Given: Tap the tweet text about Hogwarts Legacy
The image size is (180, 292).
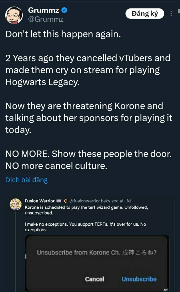Looking at the screenshot, I should pyautogui.click(x=87, y=70).
